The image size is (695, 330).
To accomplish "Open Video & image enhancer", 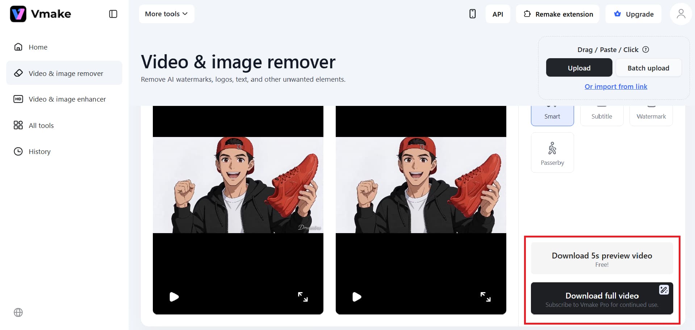I will tap(64, 99).
